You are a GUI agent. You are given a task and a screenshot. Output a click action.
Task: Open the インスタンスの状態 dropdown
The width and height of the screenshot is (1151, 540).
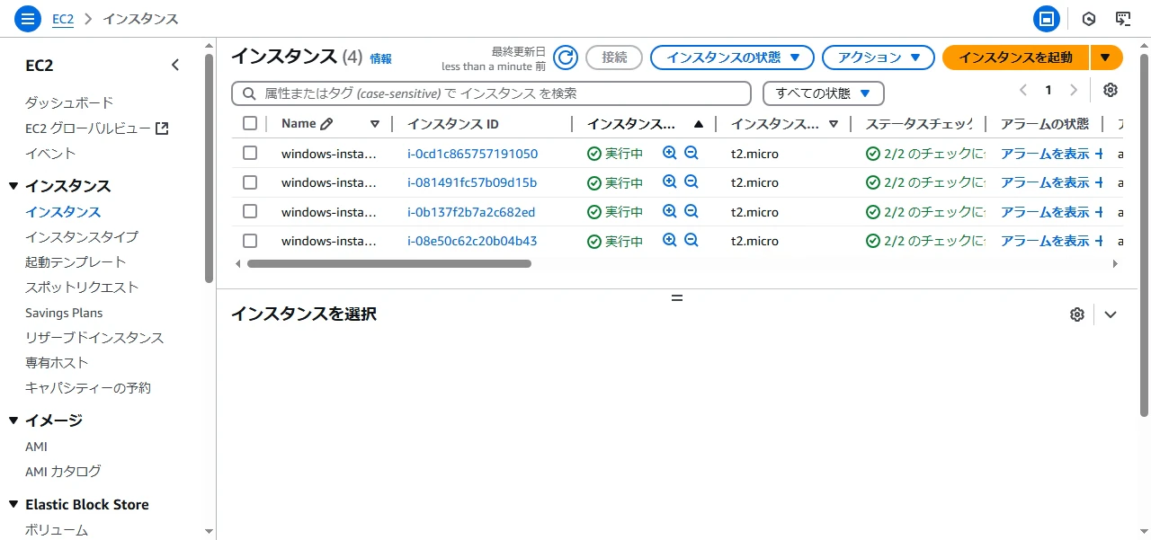tap(732, 58)
